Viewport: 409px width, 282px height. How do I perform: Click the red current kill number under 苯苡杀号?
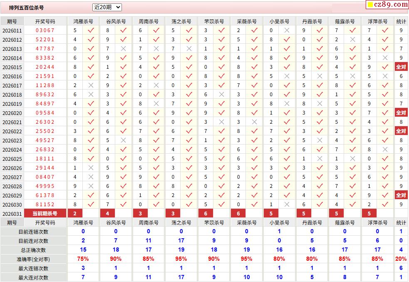coord(206,214)
